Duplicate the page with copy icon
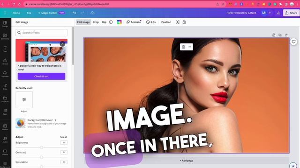300x168 pixels. click(x=280, y=35)
